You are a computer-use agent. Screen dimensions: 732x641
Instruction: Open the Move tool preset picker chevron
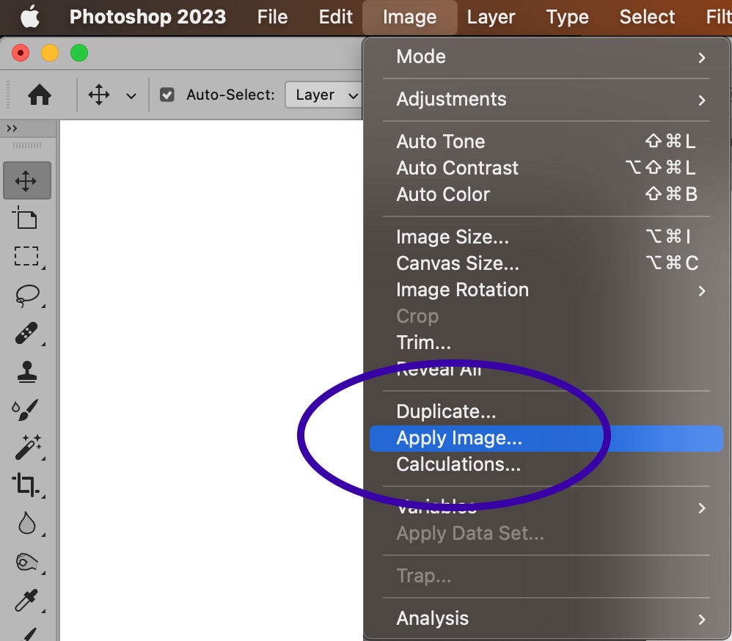131,95
